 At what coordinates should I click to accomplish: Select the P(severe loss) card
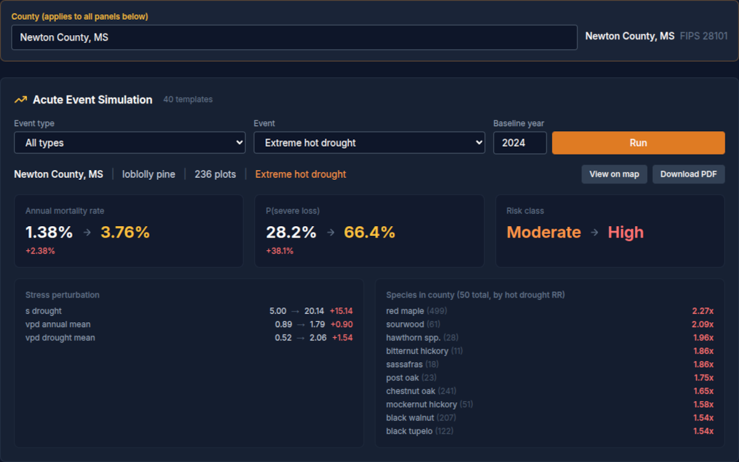pyautogui.click(x=369, y=231)
